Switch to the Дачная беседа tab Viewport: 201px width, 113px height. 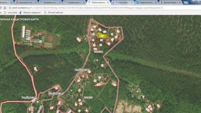171,3
